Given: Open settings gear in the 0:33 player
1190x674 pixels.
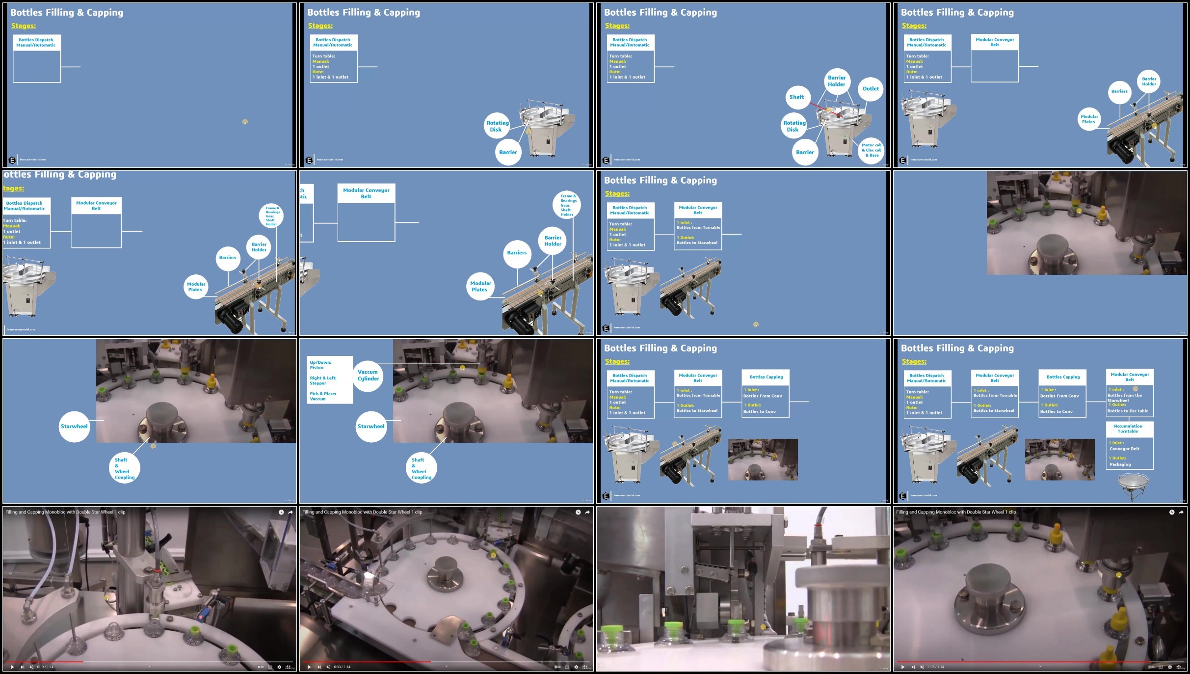Looking at the screenshot, I should click(x=576, y=667).
